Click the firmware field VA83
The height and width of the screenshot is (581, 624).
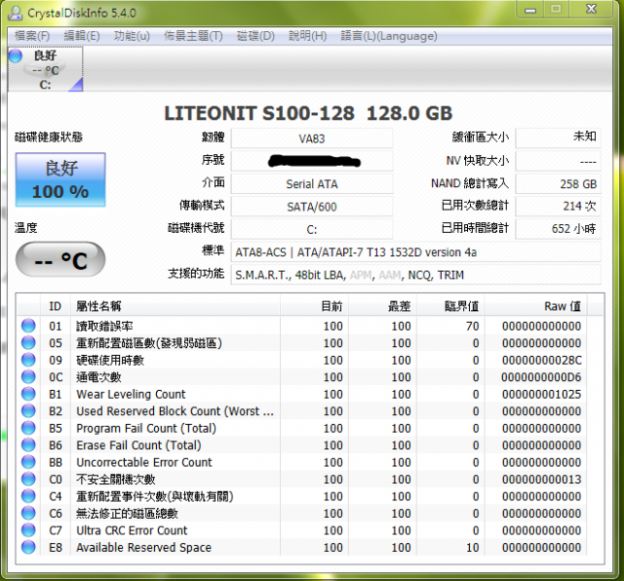tap(312, 138)
